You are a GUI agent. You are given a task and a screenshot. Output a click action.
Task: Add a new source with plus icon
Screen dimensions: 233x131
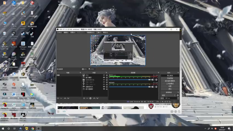click(84, 98)
